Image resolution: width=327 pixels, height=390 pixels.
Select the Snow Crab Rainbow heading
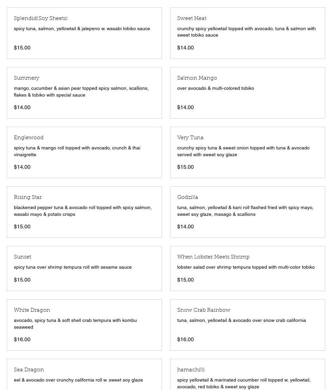click(204, 310)
